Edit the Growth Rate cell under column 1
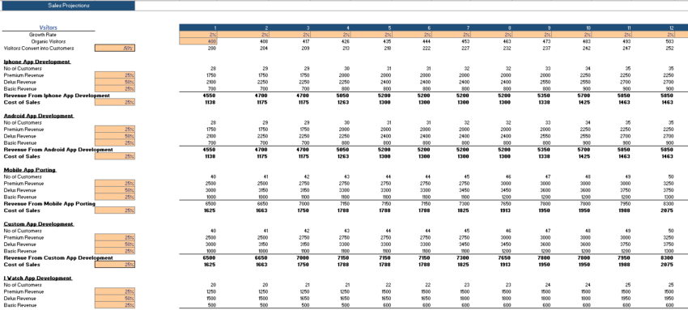Viewport: 688px width, 310px height. 197,35
